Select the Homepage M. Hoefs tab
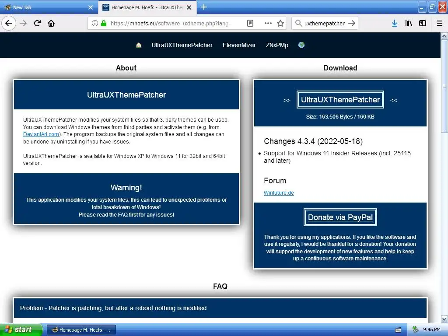This screenshot has width=448, height=336. [147, 7]
